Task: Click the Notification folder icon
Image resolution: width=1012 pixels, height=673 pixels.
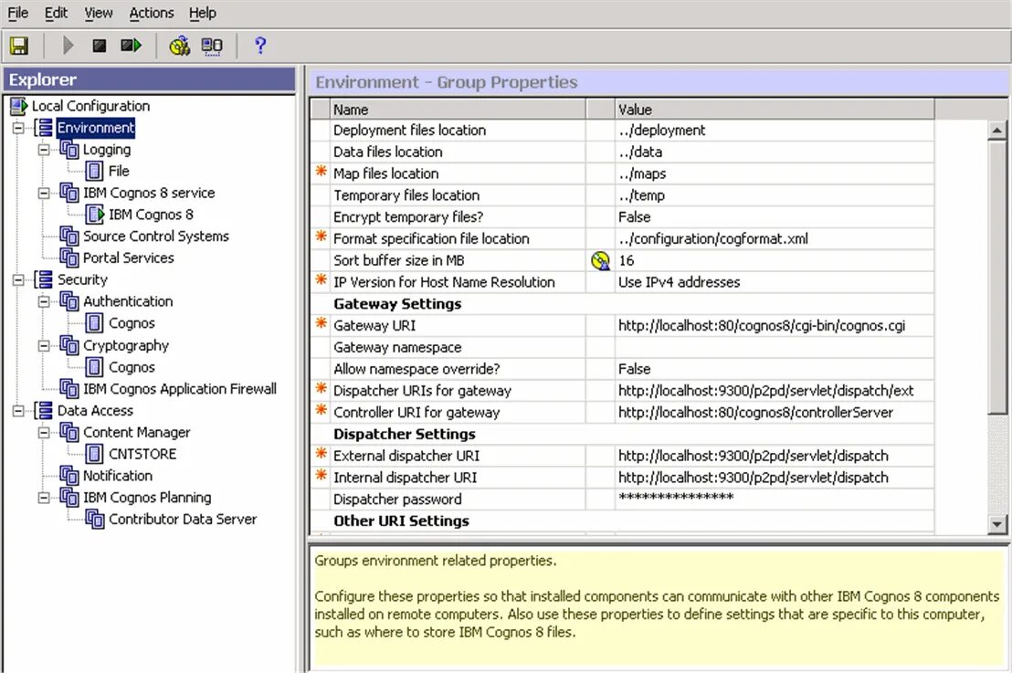Action: (x=69, y=476)
